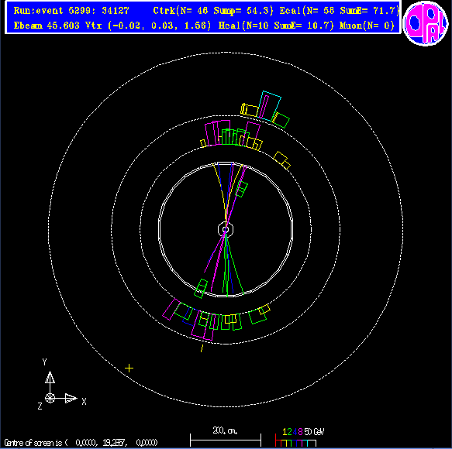Screen dimensions: 452x449
Task: Select the cyan calorimeter cluster box
Action: tap(270, 106)
